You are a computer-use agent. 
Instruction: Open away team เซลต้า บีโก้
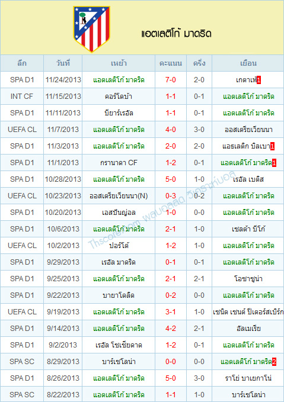248,229
